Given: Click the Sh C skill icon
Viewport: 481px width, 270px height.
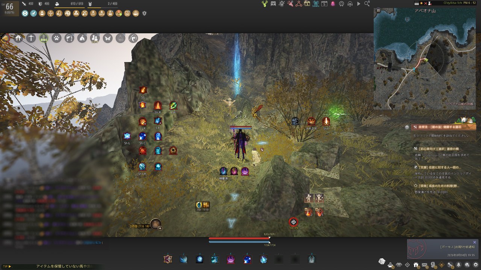Looking at the screenshot, I should pos(142,136).
